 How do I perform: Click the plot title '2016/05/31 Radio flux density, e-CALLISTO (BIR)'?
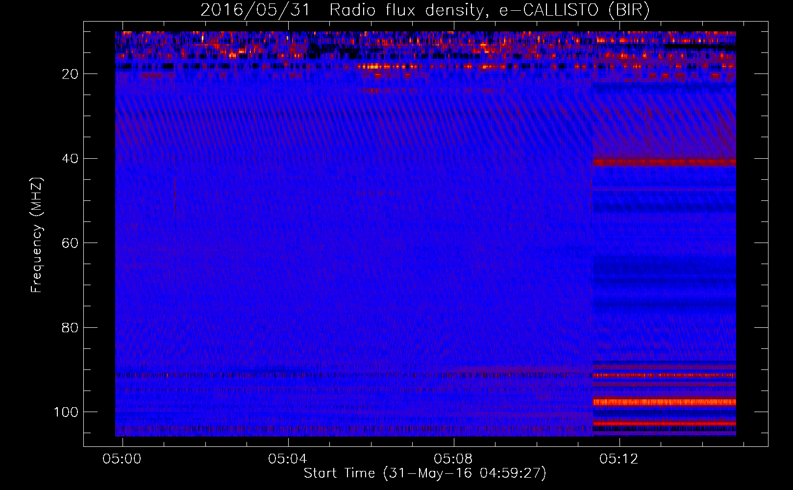coord(425,10)
